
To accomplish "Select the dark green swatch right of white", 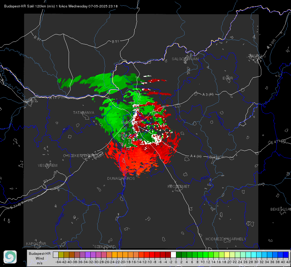I will point(179,255).
